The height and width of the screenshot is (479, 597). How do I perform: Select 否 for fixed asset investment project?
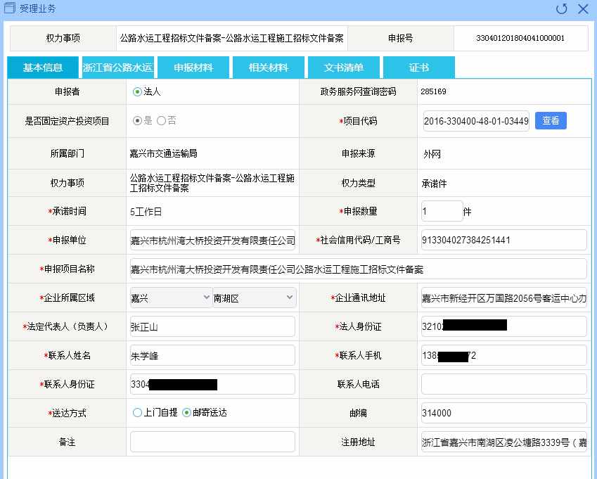(x=161, y=121)
